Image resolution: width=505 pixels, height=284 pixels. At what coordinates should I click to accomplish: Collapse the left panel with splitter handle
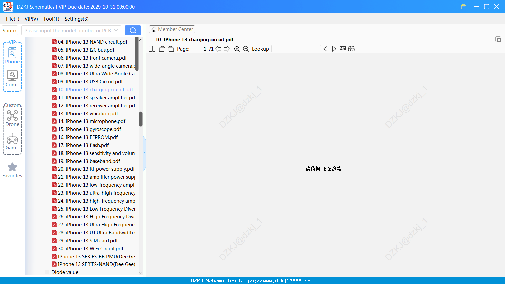tap(144, 153)
